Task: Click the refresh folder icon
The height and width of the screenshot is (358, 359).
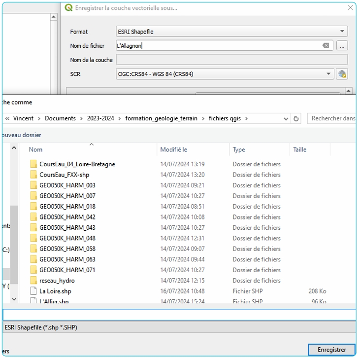Action: tap(296, 119)
